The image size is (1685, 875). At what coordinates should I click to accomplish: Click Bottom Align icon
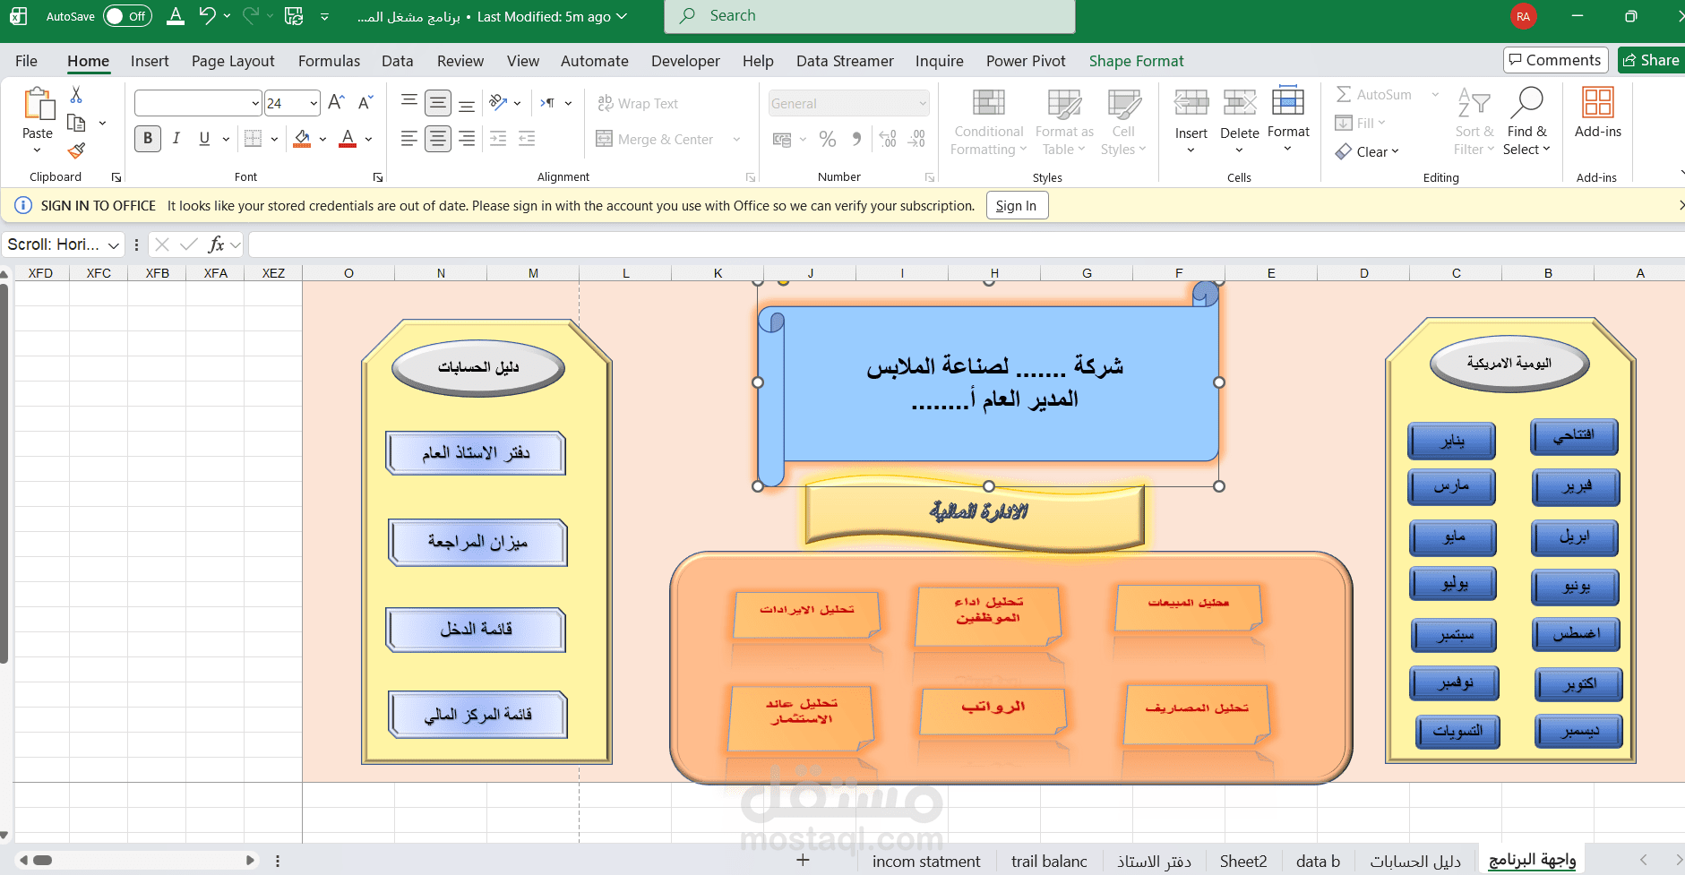(x=467, y=103)
